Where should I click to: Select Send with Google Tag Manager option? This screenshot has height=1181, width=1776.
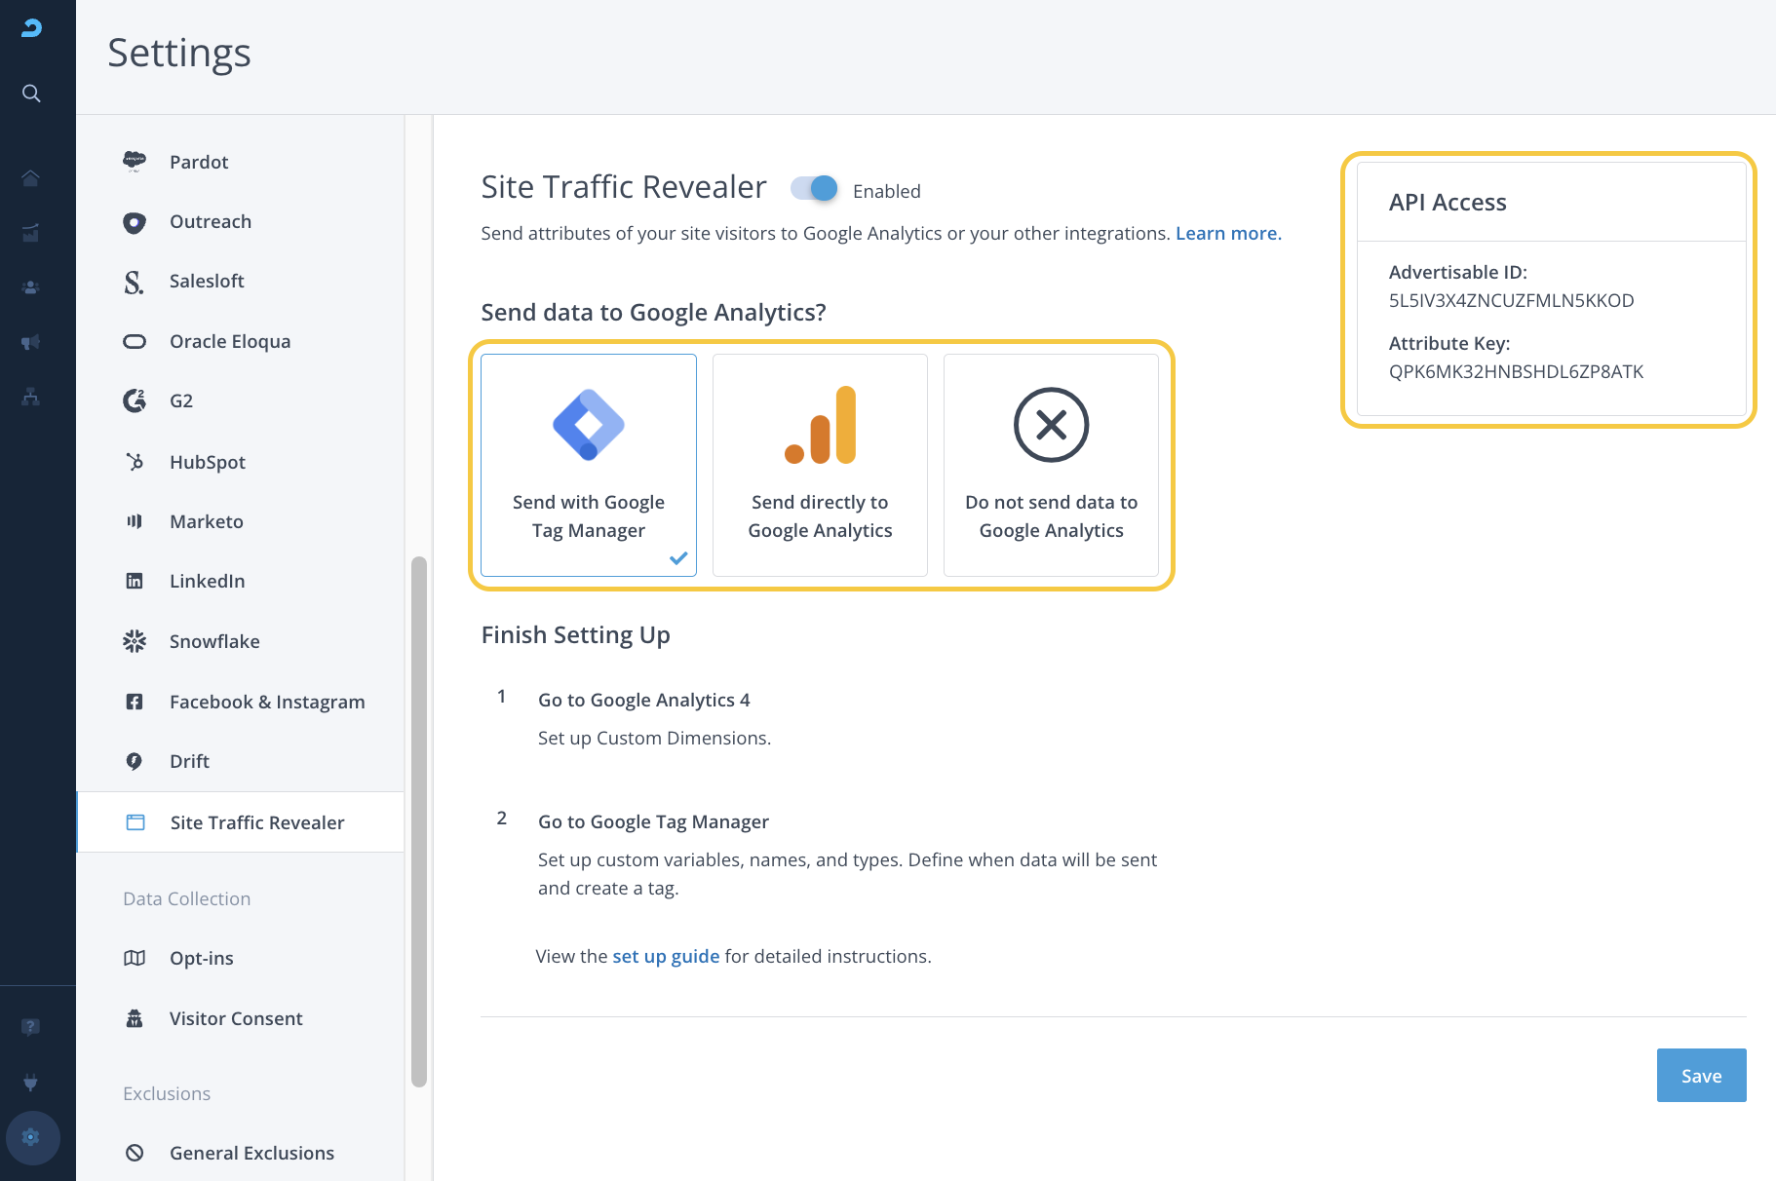[x=589, y=465]
